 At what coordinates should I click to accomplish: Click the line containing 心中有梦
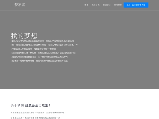tap(39, 57)
